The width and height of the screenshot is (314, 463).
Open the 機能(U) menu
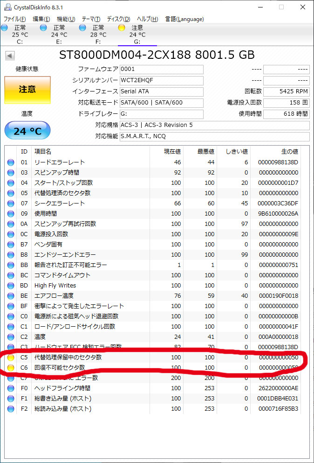point(66,19)
